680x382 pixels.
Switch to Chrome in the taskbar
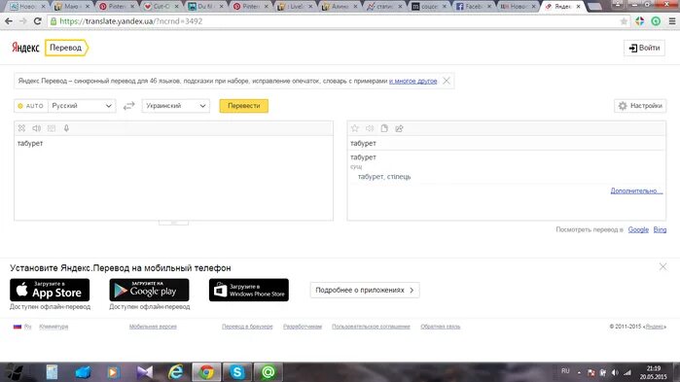pos(206,372)
